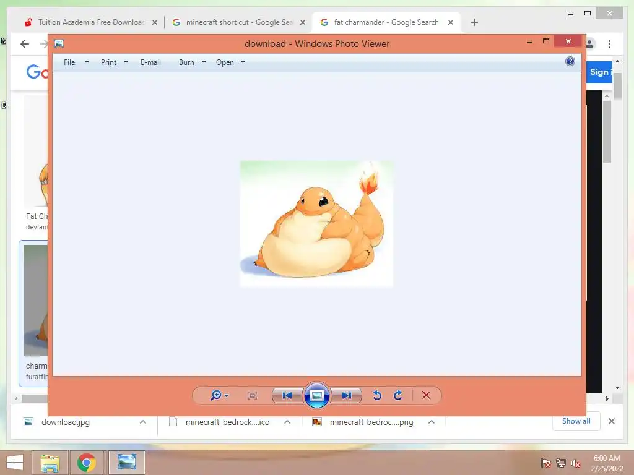Go to the previous photo
Image resolution: width=634 pixels, height=475 pixels.
287,395
